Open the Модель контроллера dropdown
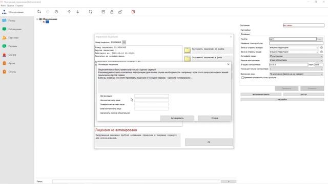Screen dimensions: 328x184 point(296,60)
